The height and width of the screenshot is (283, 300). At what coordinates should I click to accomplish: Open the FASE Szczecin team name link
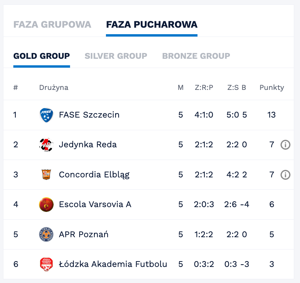click(x=89, y=115)
